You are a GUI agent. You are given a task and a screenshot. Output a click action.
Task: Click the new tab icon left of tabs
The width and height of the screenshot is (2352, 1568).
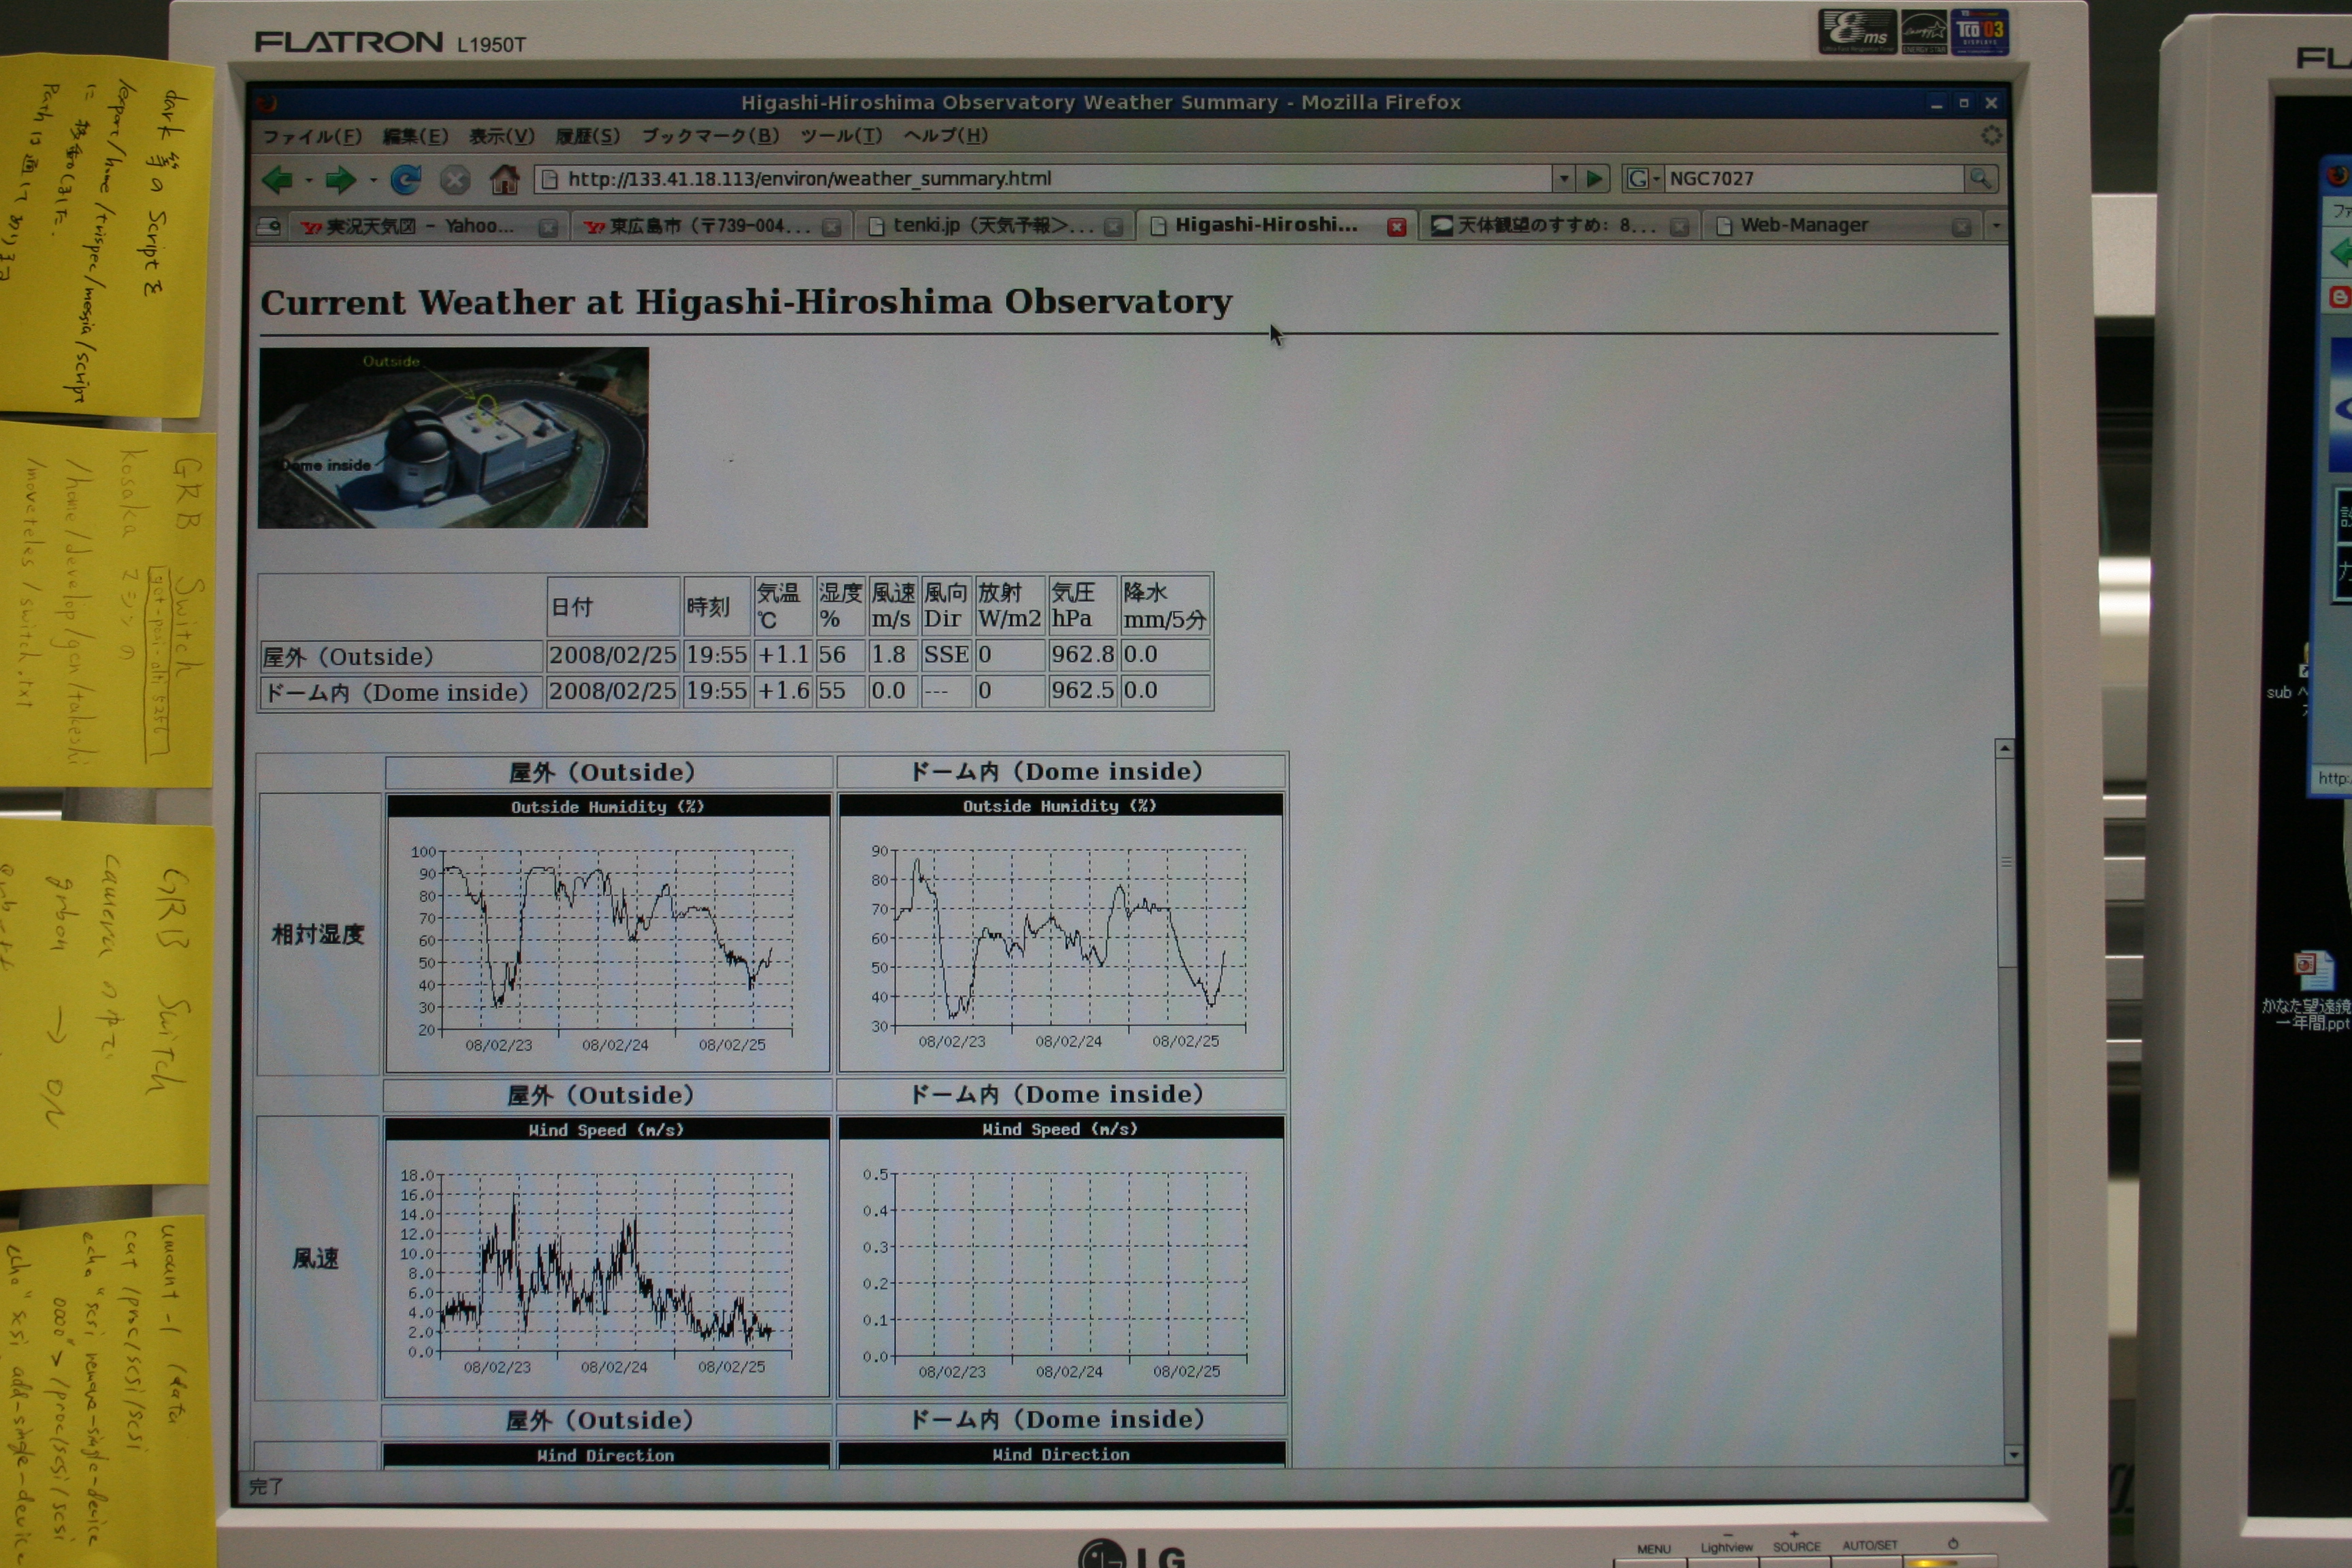click(x=268, y=227)
